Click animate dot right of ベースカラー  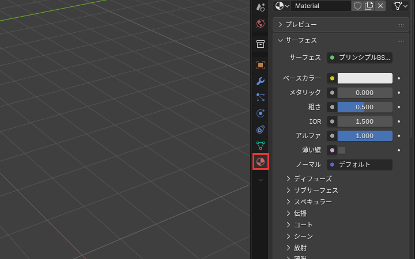tap(399, 78)
